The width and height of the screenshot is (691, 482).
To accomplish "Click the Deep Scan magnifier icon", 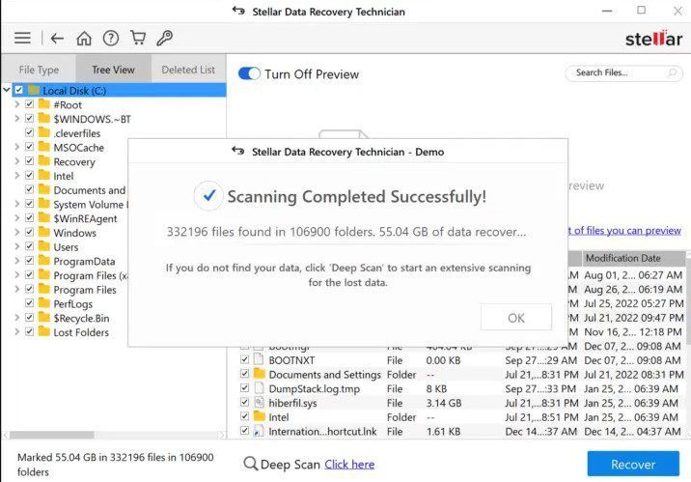I will coord(251,465).
